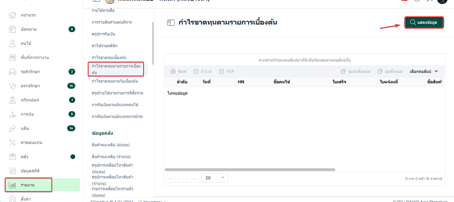
Task: Open แล็บ test tube icon
Action: coord(12,128)
